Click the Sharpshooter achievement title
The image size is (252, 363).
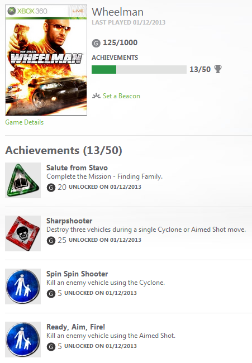[x=69, y=221]
